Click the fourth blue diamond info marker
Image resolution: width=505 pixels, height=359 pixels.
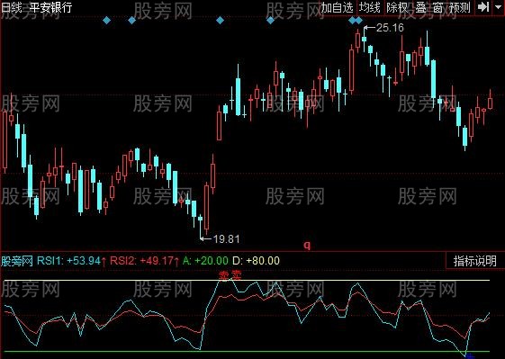271,21
